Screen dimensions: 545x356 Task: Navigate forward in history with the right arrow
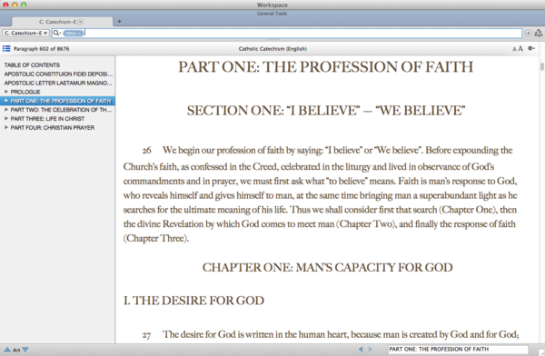click(x=371, y=349)
